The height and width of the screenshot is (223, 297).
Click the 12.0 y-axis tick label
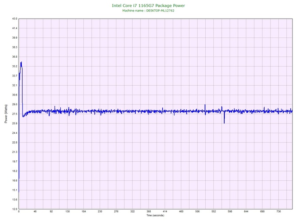[15, 209]
